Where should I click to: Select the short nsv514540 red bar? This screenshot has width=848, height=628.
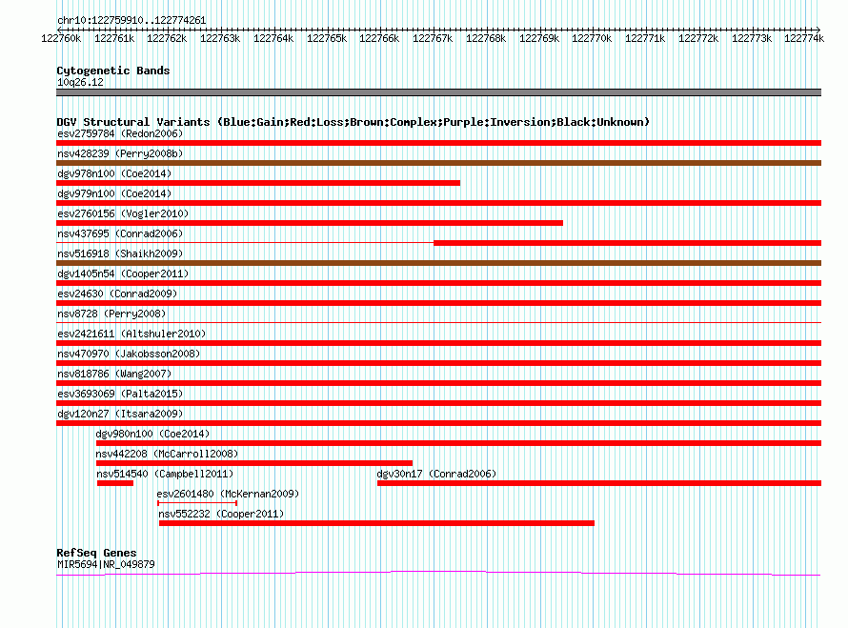point(115,483)
